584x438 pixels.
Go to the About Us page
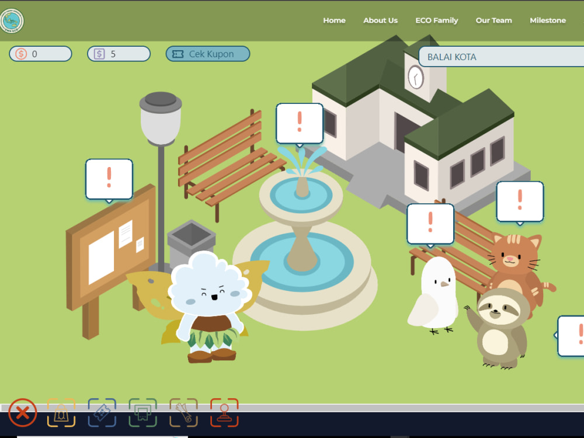380,20
